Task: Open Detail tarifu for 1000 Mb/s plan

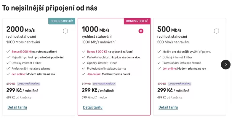Action: click(x=93, y=107)
